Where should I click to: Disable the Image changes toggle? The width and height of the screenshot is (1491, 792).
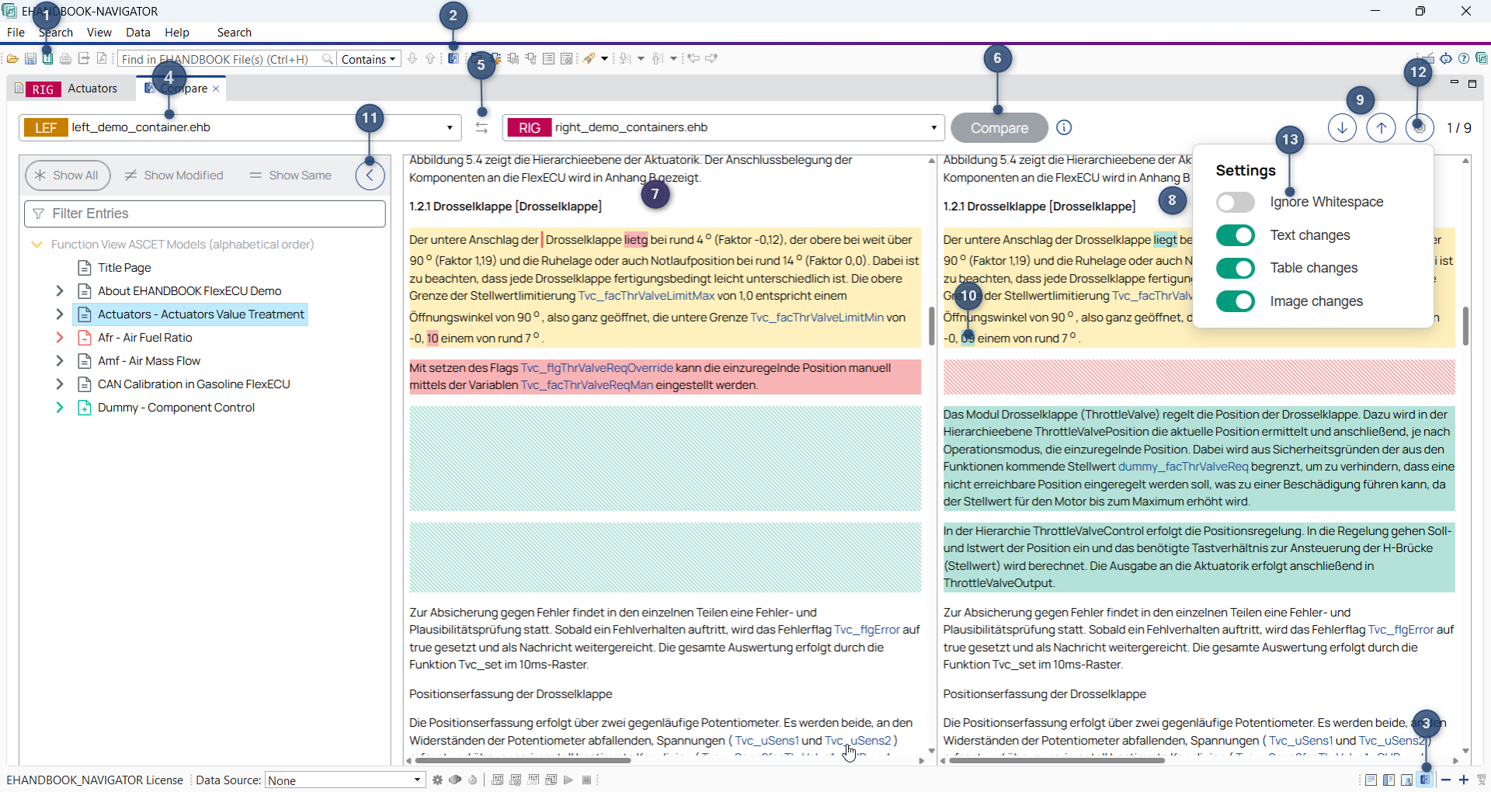point(1235,301)
